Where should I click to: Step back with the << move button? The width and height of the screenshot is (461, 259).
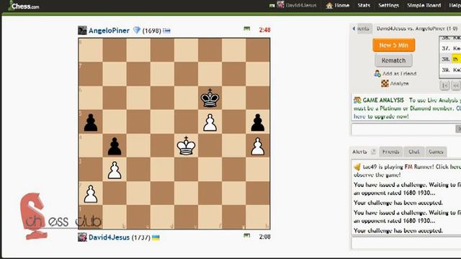[x=456, y=86]
